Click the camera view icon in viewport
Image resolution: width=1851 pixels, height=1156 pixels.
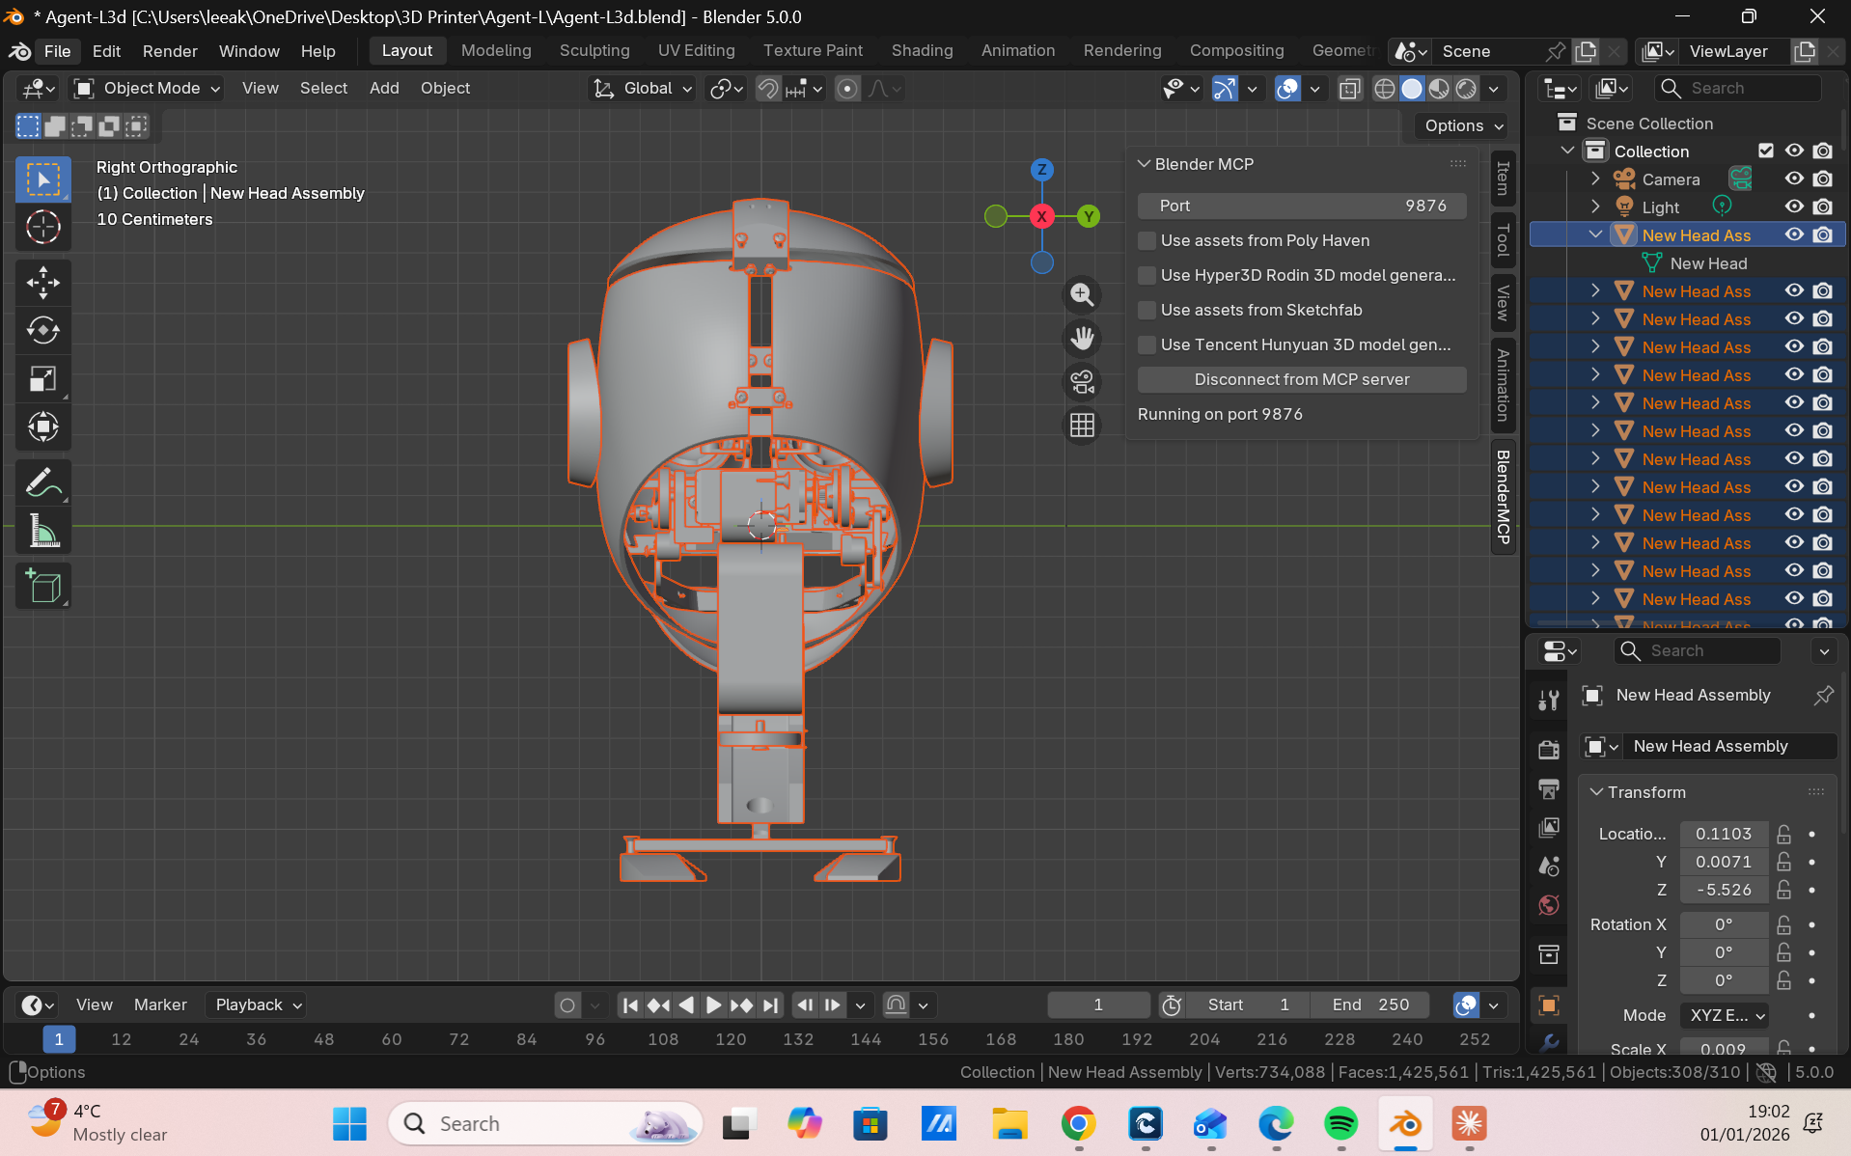[1082, 382]
